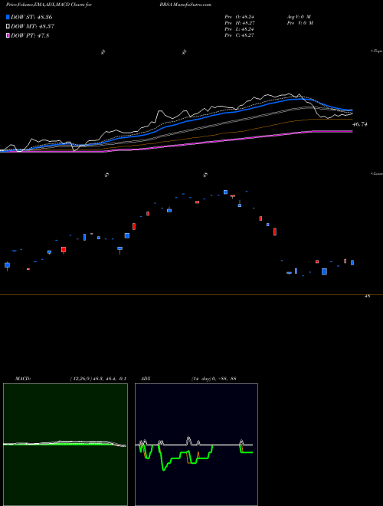This screenshot has height=506, width=383.
Task: Click the 'ADX' panel label
Action: tap(146, 379)
